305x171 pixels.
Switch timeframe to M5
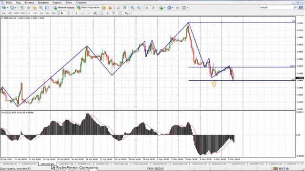pyautogui.click(x=10, y=13)
